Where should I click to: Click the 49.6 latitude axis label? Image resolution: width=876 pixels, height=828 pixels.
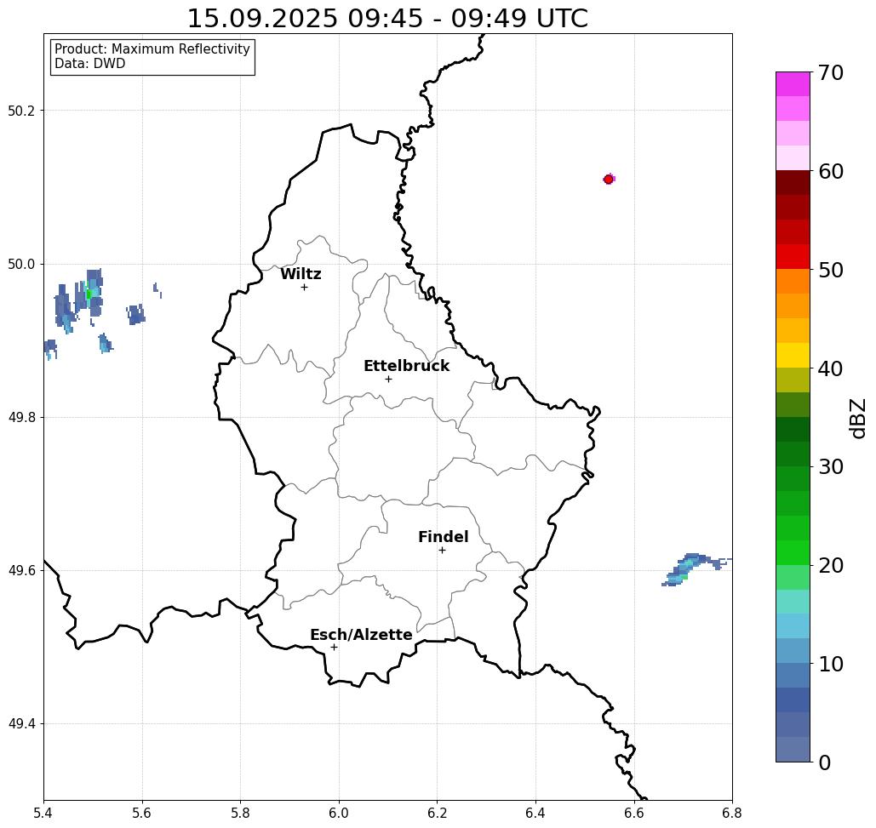(21, 571)
